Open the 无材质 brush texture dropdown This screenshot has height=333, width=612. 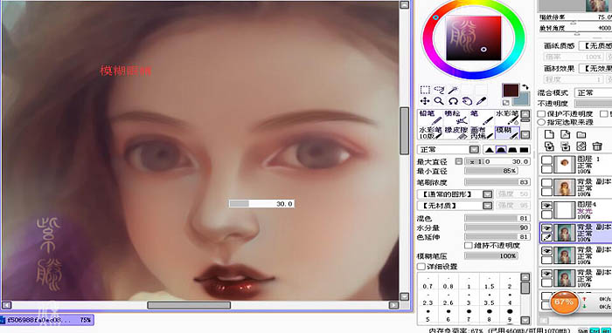click(x=488, y=205)
